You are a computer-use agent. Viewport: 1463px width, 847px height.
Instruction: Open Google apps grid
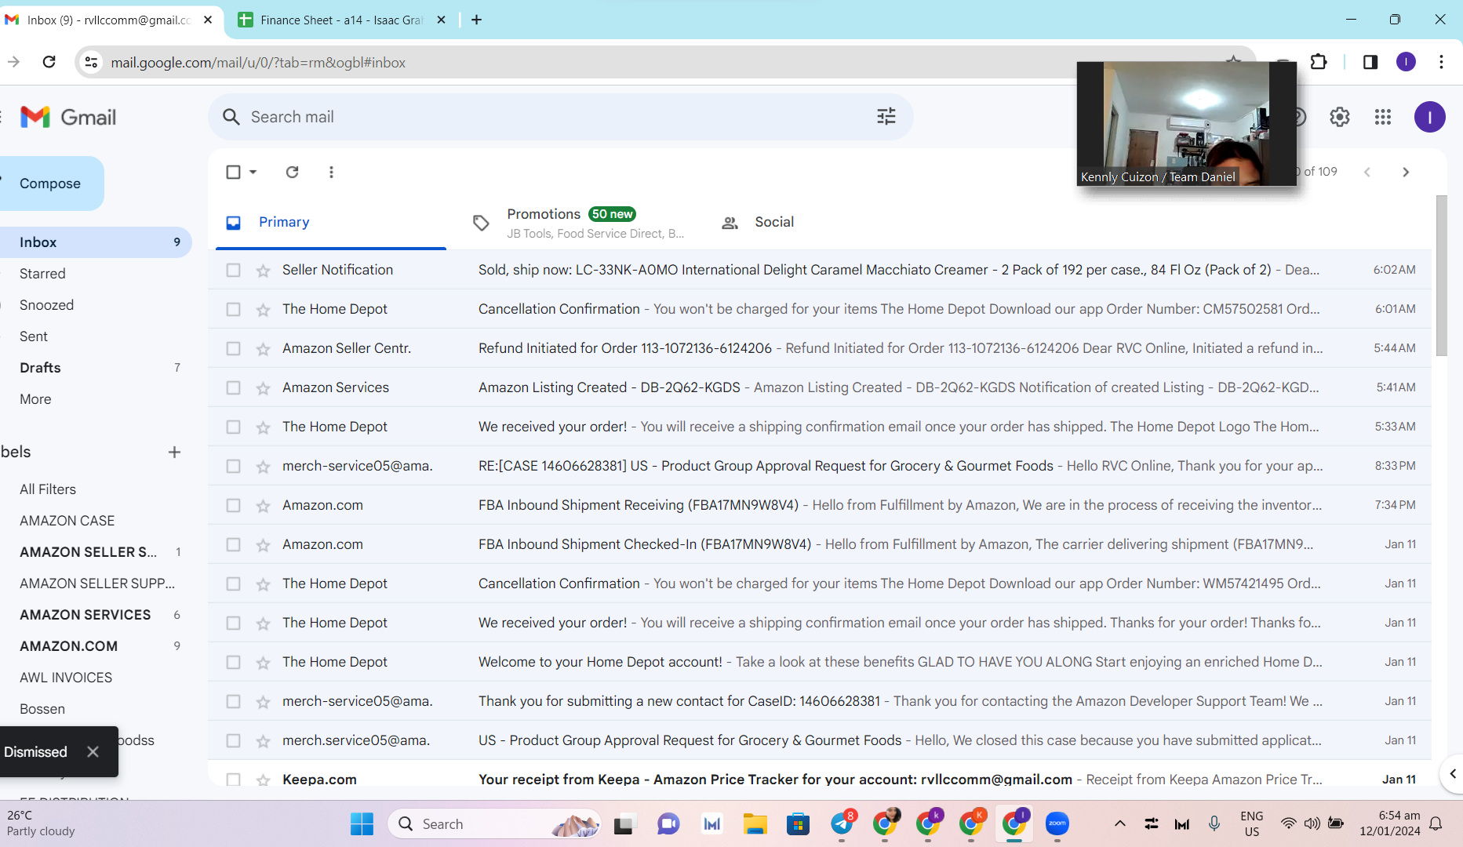coord(1383,117)
